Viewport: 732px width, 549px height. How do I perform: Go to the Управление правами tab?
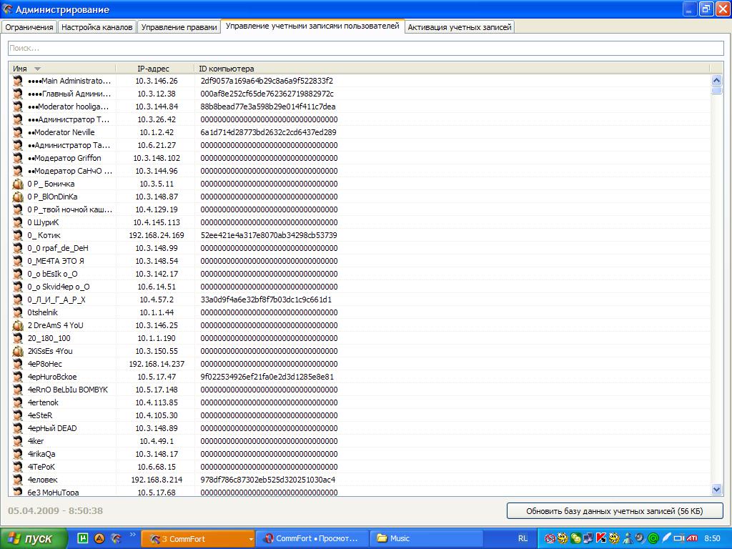pyautogui.click(x=179, y=27)
